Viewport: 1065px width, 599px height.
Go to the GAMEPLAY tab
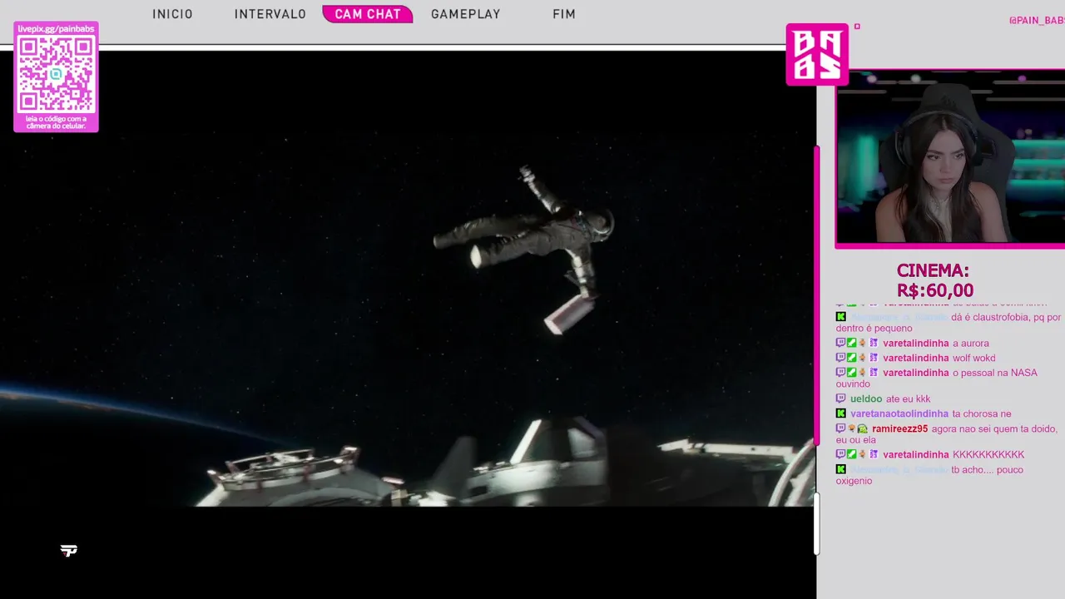[466, 14]
